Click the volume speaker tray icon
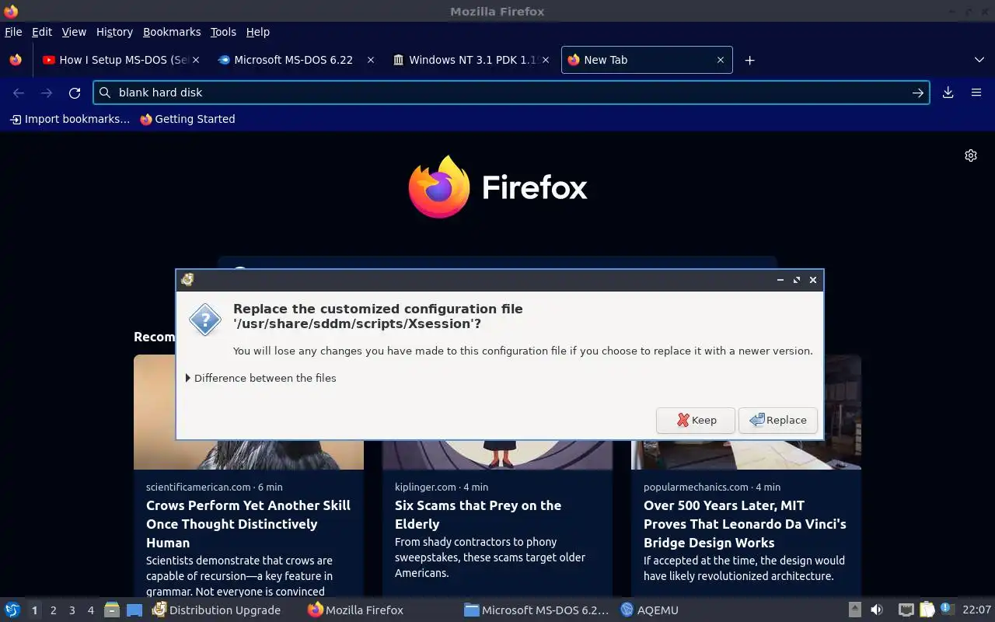The image size is (995, 622). pos(877,610)
